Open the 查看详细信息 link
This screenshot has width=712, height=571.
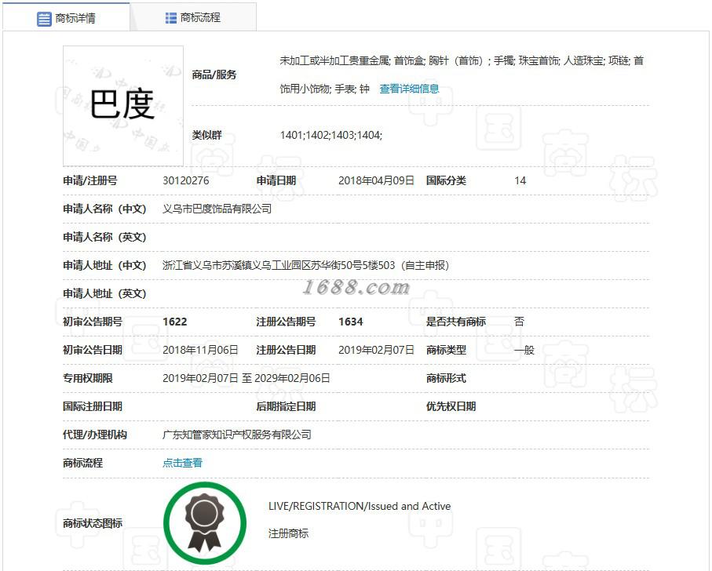pos(409,89)
